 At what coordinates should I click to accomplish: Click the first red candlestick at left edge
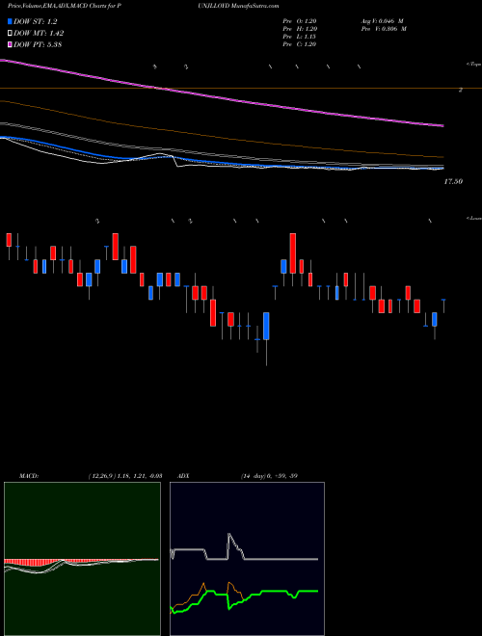(x=9, y=240)
